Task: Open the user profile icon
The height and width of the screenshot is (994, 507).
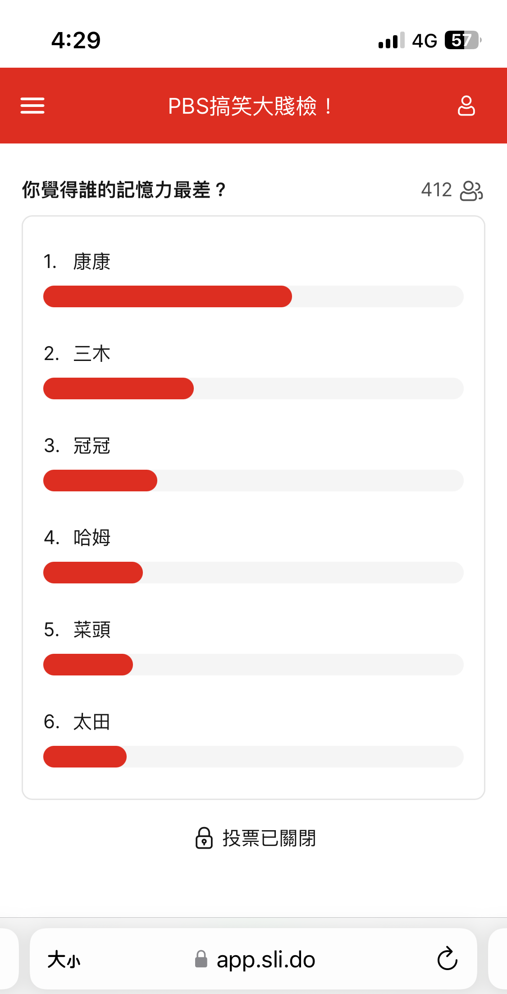Action: [466, 106]
